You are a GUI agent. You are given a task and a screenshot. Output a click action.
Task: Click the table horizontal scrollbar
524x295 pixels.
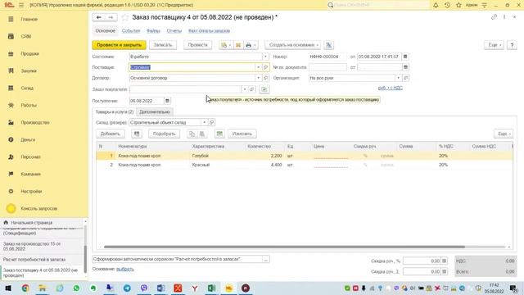(x=284, y=247)
